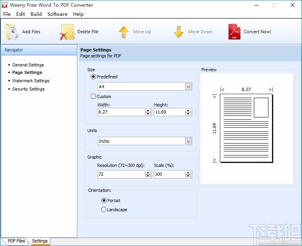Choose Landscape orientation
Viewport: 302px width, 246px height.
click(x=103, y=209)
